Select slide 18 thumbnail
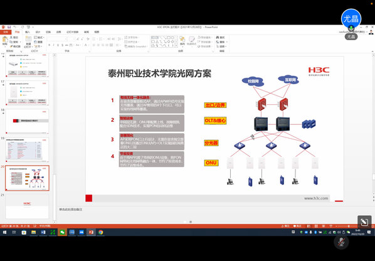The width and height of the screenshot is (375, 261). (27, 121)
